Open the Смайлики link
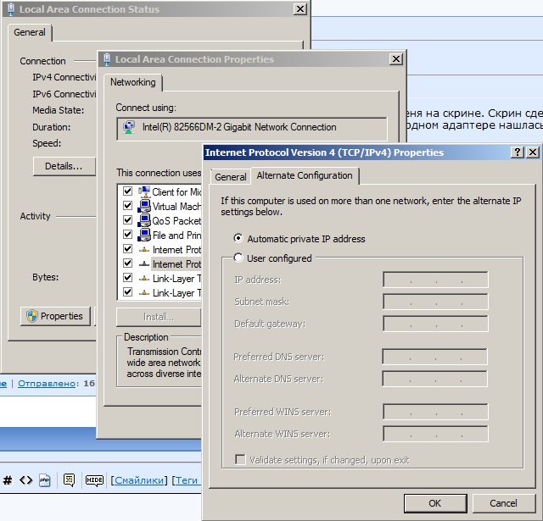The width and height of the screenshot is (543, 521). point(139,479)
